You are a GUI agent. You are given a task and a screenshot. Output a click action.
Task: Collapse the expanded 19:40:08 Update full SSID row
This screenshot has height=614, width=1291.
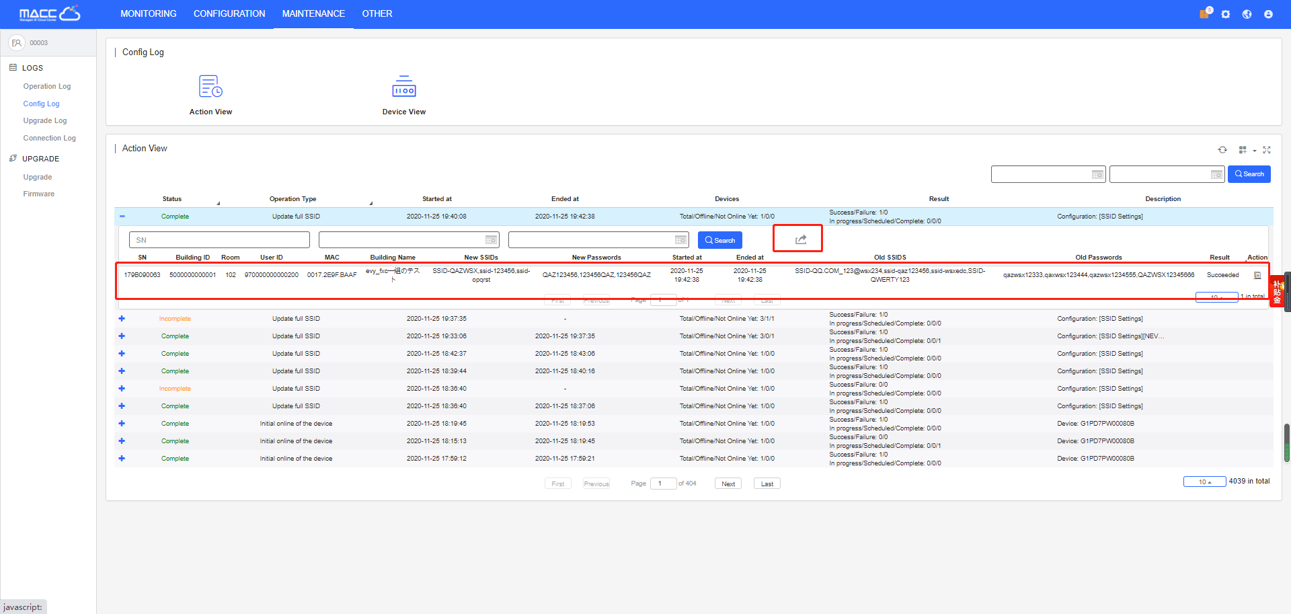[122, 217]
